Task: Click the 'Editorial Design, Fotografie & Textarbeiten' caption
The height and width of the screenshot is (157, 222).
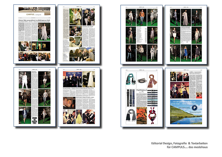Action: point(179,143)
